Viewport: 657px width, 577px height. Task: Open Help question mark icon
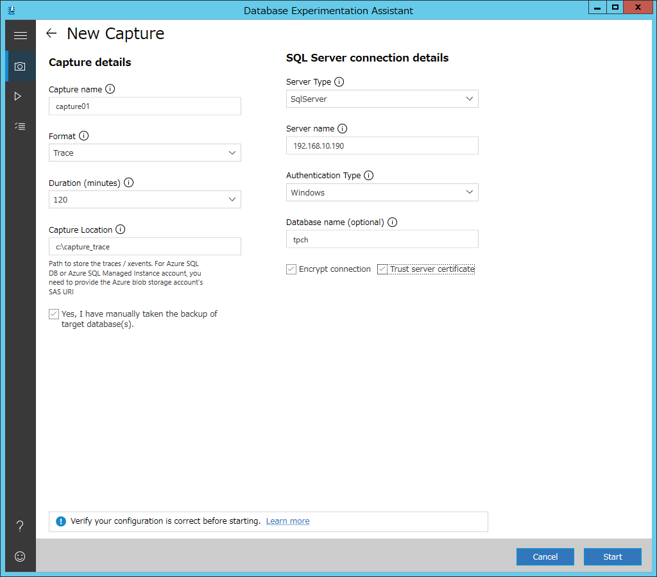pyautogui.click(x=20, y=526)
